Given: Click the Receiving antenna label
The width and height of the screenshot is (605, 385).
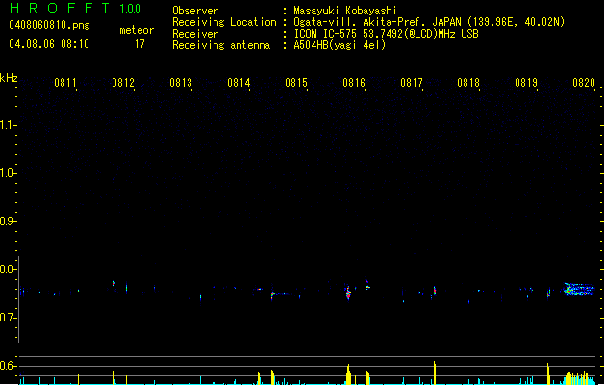Looking at the screenshot, I should coord(221,45).
